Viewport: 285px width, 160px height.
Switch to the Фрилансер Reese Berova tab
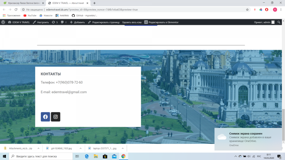23,3
